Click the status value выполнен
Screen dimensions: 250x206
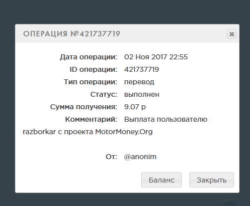click(x=142, y=94)
